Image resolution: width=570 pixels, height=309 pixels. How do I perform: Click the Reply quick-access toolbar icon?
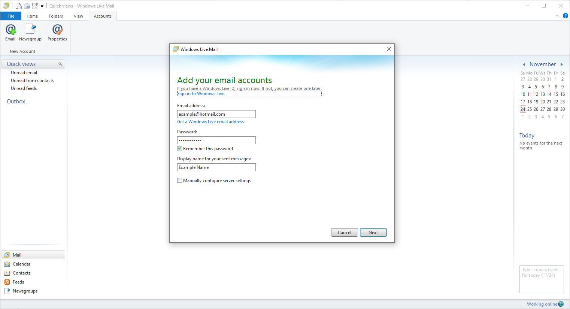tap(27, 6)
